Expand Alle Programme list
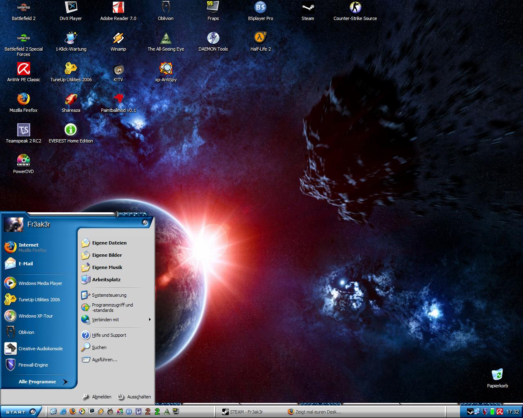The height and width of the screenshot is (418, 523). coord(42,382)
